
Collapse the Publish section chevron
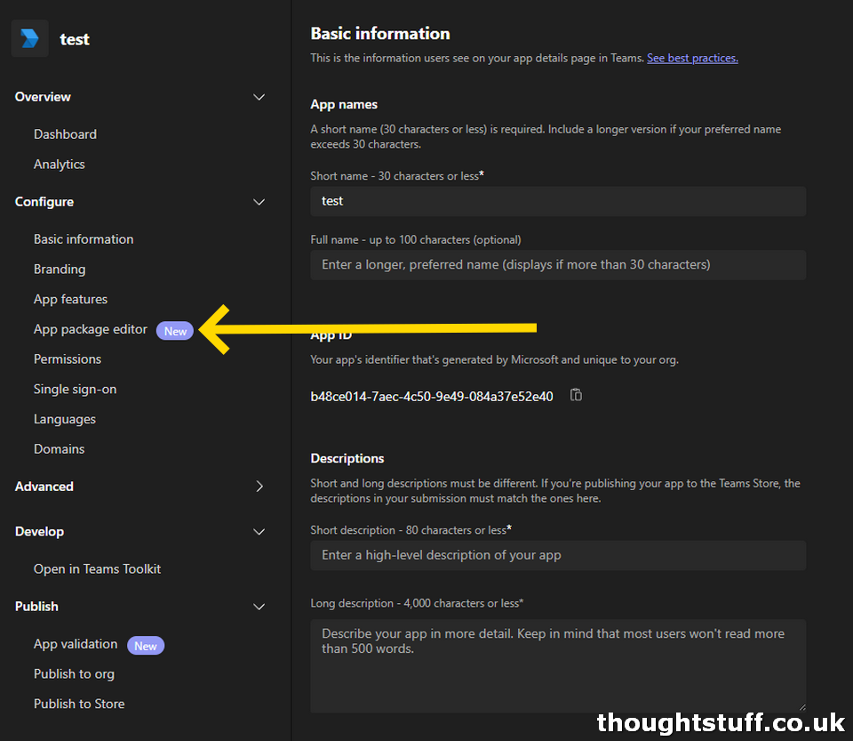259,607
